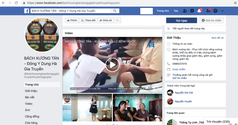Open Nguyễn Gia Cát profile link
The height and width of the screenshot is (125, 238).
click(x=184, y=93)
